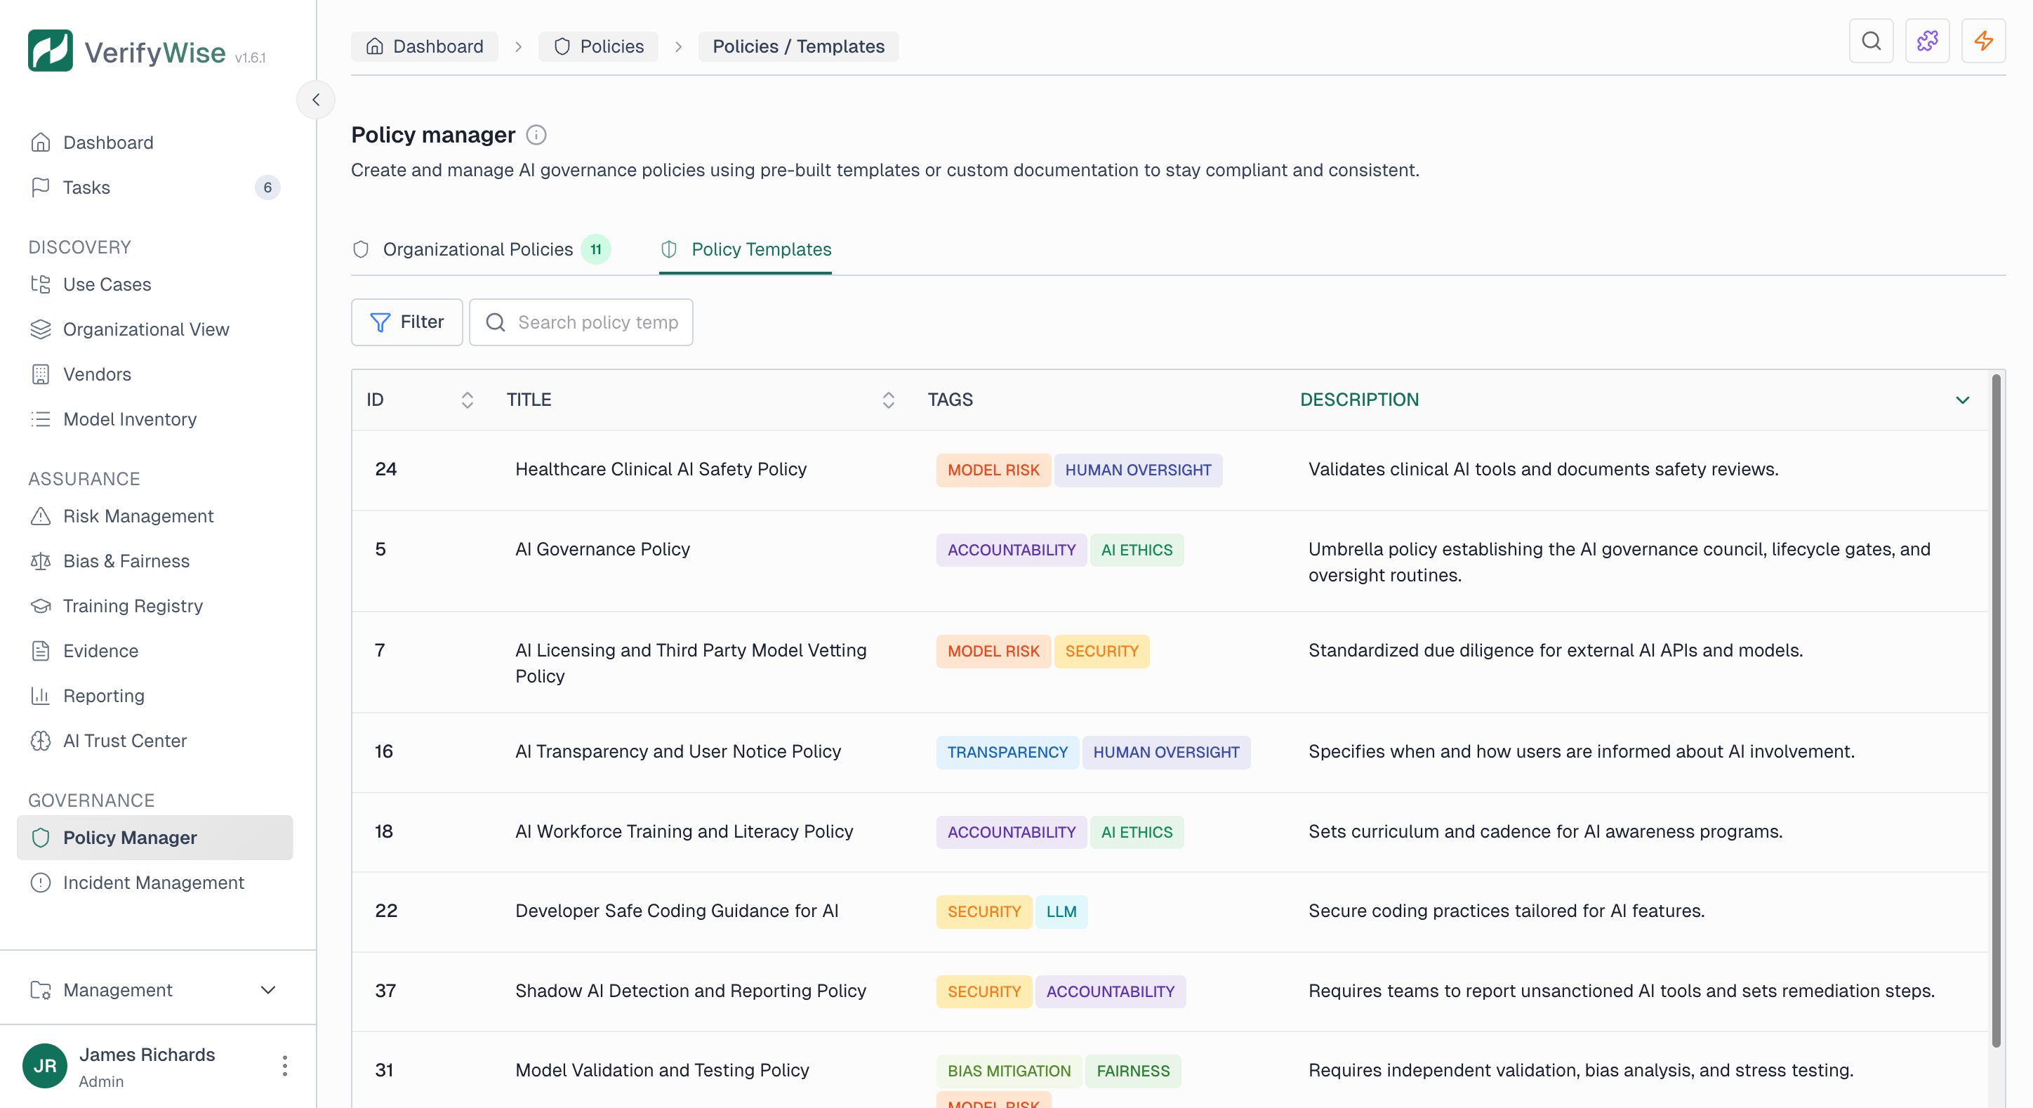
Task: Click the Filter button
Action: (x=406, y=322)
